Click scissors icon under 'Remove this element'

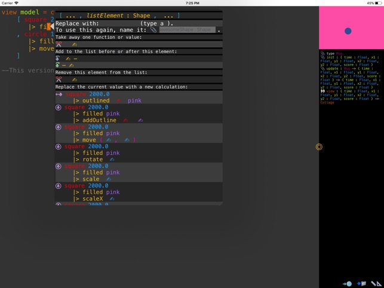click(59, 79)
